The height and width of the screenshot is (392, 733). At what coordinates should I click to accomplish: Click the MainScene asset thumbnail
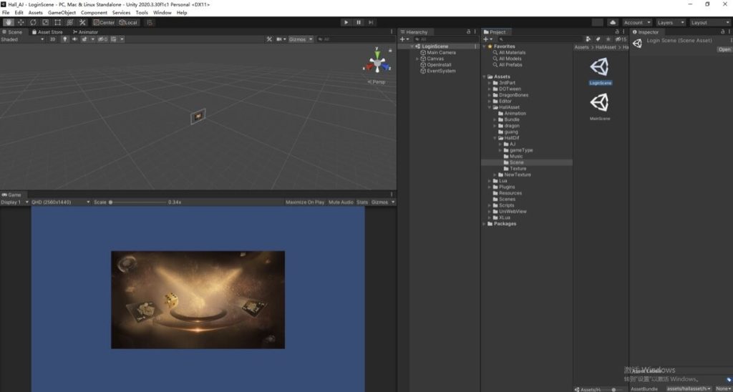pos(600,104)
